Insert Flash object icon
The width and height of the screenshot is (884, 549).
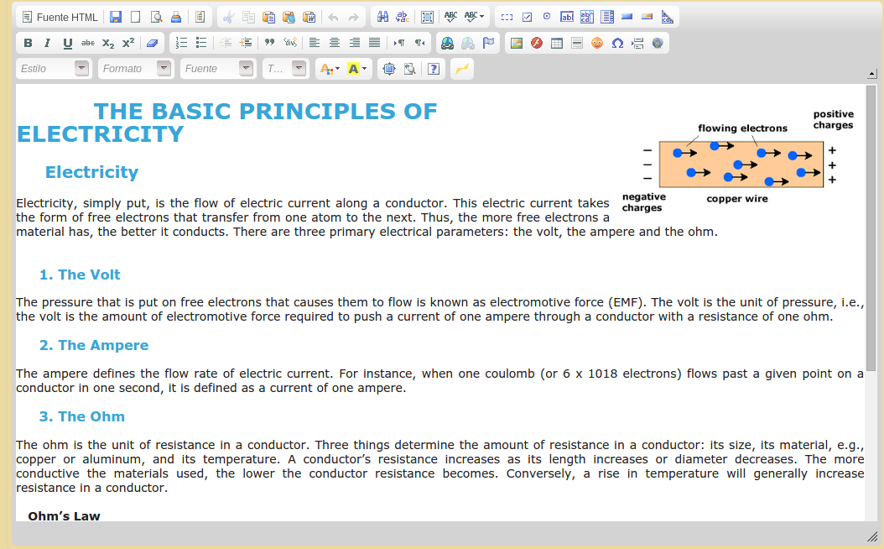[537, 43]
